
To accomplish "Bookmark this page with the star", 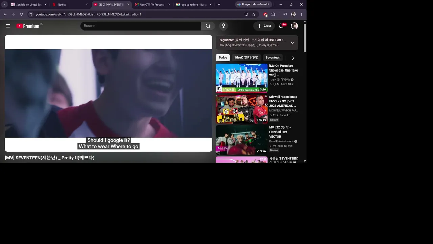I will (x=254, y=14).
